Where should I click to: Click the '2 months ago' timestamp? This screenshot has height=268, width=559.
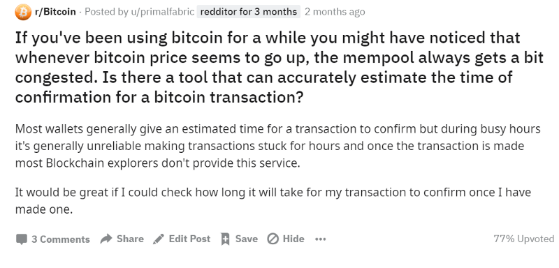pyautogui.click(x=335, y=12)
